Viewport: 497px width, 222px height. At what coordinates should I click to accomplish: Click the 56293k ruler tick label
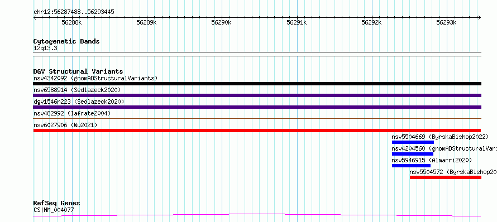click(x=446, y=22)
